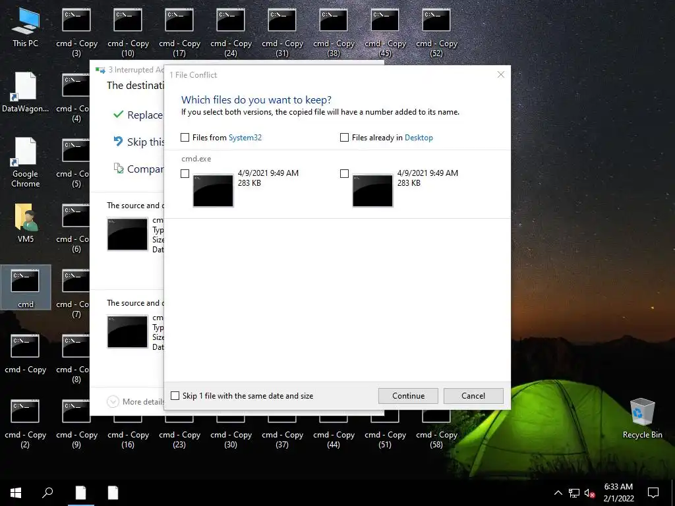This screenshot has width=675, height=506.
Task: Select Google Chrome shortcut icon
Action: pyautogui.click(x=26, y=162)
